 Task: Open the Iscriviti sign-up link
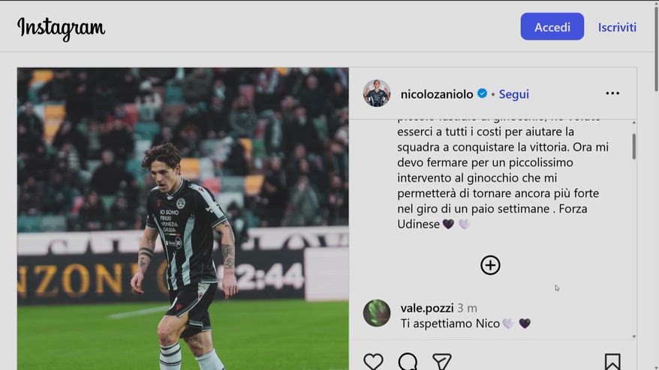pyautogui.click(x=617, y=27)
